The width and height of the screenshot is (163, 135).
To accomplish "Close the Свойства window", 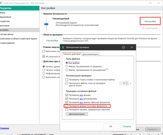I will pyautogui.click(x=159, y=3).
